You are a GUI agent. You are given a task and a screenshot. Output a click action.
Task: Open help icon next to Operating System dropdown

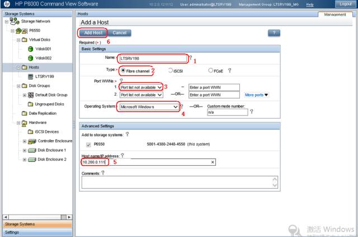pos(182,106)
